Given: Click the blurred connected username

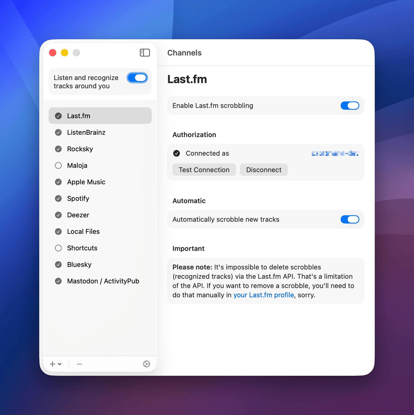Looking at the screenshot, I should [x=335, y=154].
